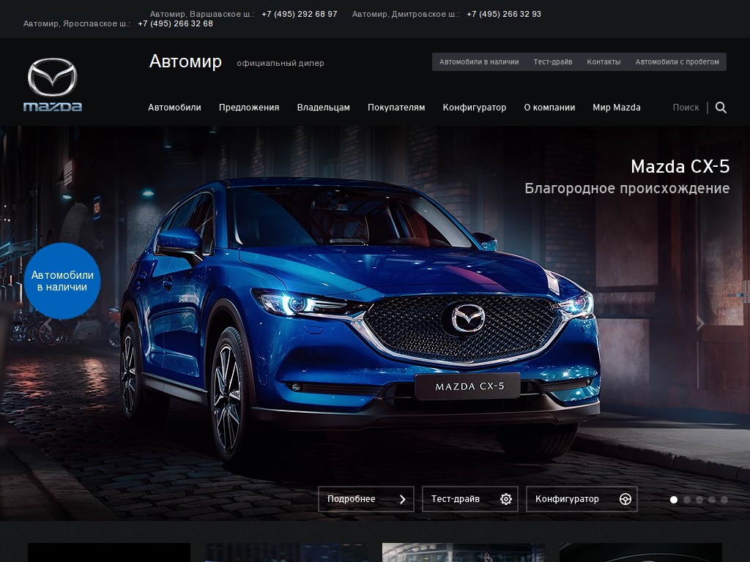Viewport: 750px width, 562px height.
Task: Expand the Владельцам menu
Action: (323, 108)
